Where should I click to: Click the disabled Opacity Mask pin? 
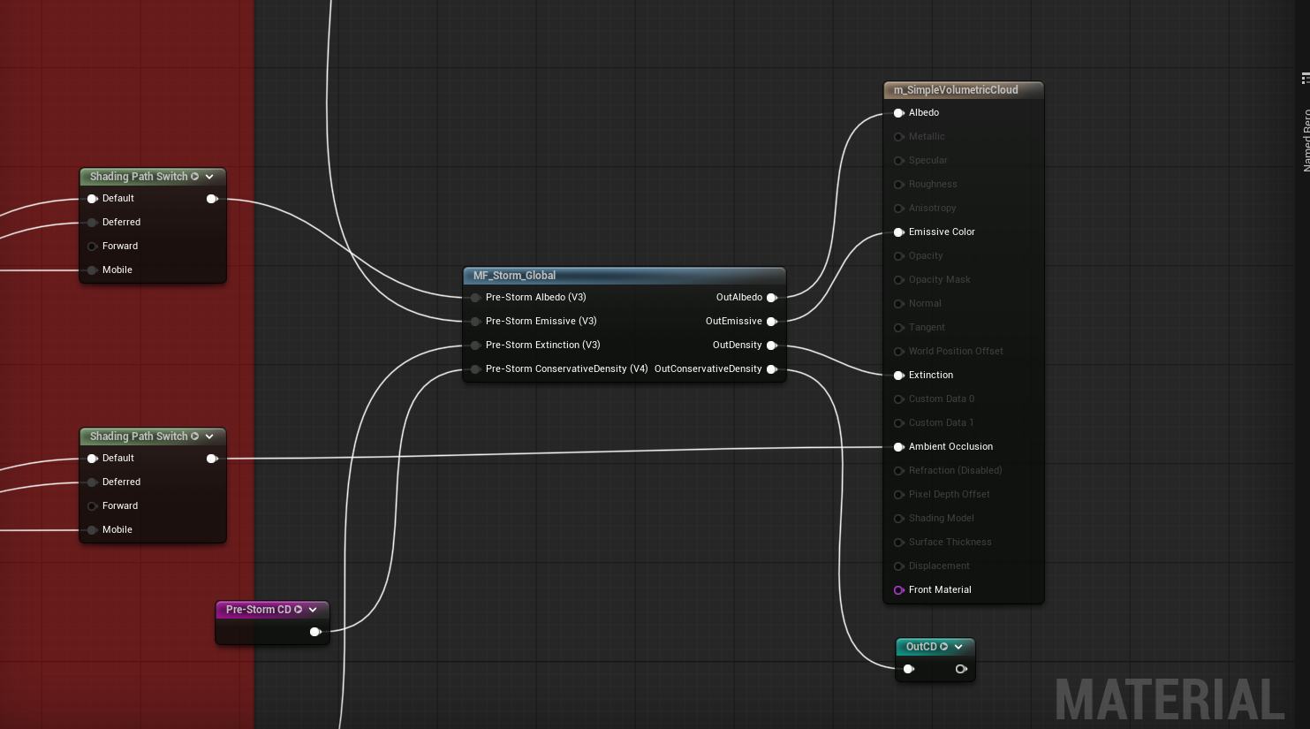[898, 280]
